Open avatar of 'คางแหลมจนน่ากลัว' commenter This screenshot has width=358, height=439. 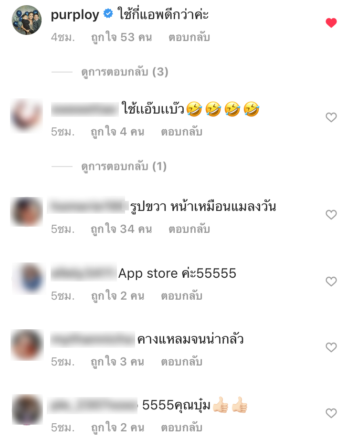(27, 345)
